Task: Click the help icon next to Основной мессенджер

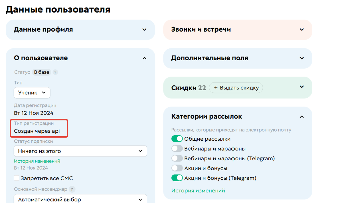Action: coord(72,189)
